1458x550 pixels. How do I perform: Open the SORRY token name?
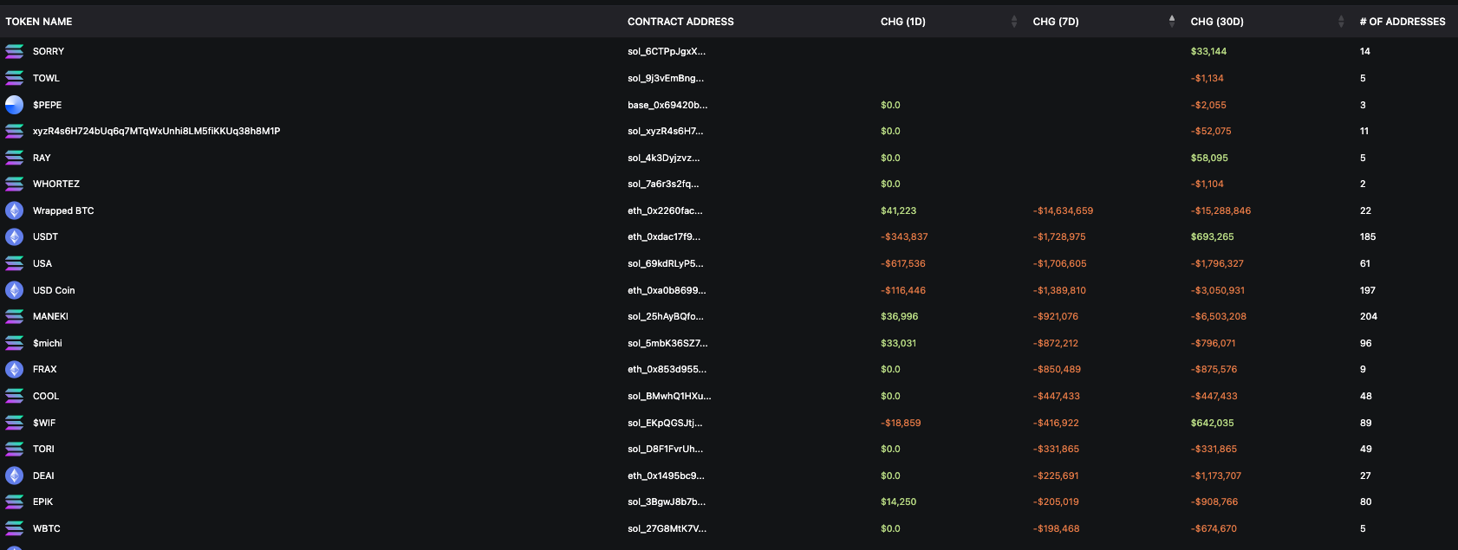pyautogui.click(x=49, y=52)
